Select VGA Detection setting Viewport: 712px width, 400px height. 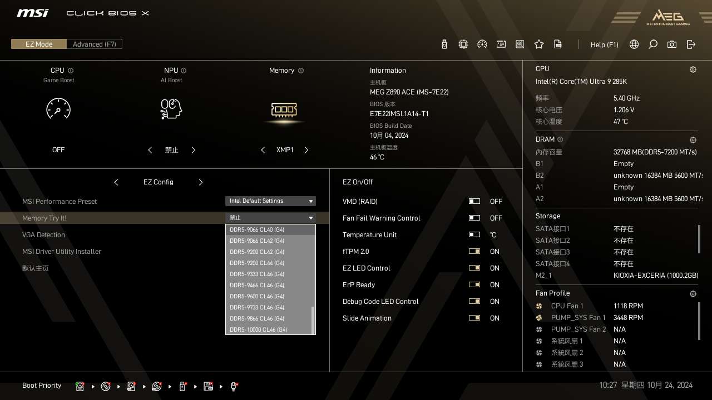[x=43, y=235]
